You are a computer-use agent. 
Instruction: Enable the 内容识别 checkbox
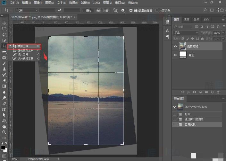[157, 10]
